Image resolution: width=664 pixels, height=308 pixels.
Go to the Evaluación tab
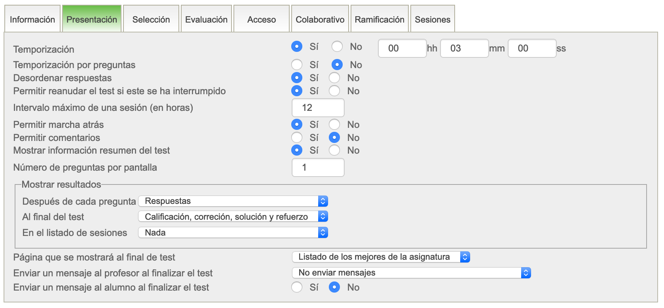pyautogui.click(x=206, y=19)
